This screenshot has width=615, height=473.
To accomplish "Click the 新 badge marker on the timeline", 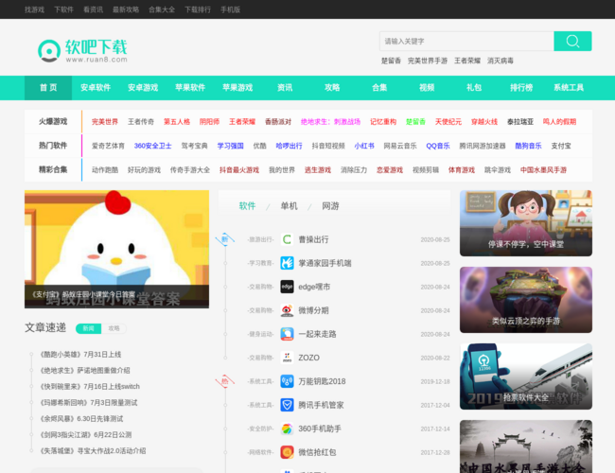I will (225, 238).
